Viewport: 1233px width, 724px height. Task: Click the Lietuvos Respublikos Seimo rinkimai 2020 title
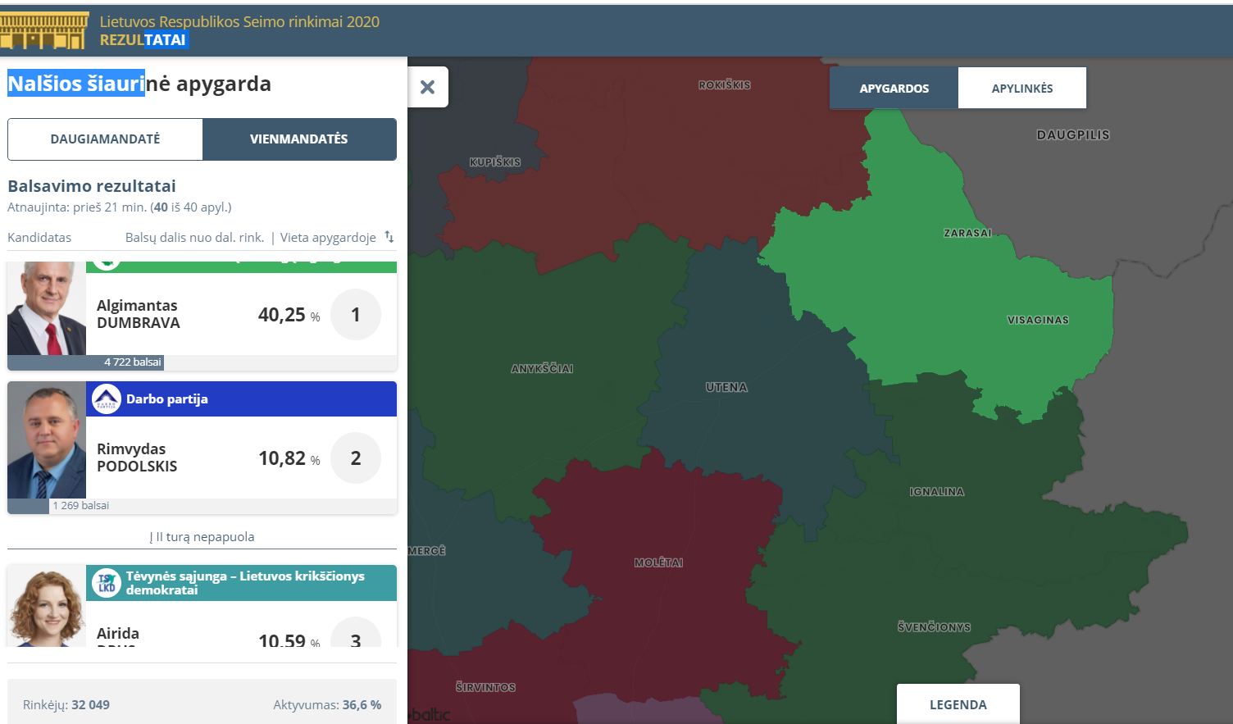[239, 21]
